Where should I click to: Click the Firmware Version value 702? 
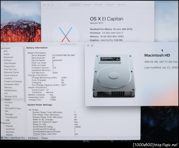click(x=54, y=68)
